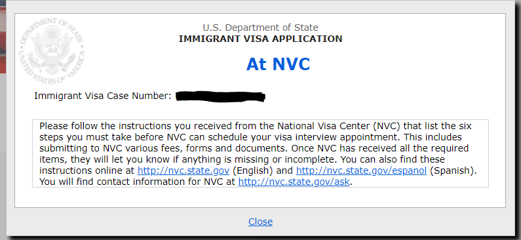The width and height of the screenshot is (521, 240).
Task: Click the Department of State seal
Action: click(x=52, y=50)
